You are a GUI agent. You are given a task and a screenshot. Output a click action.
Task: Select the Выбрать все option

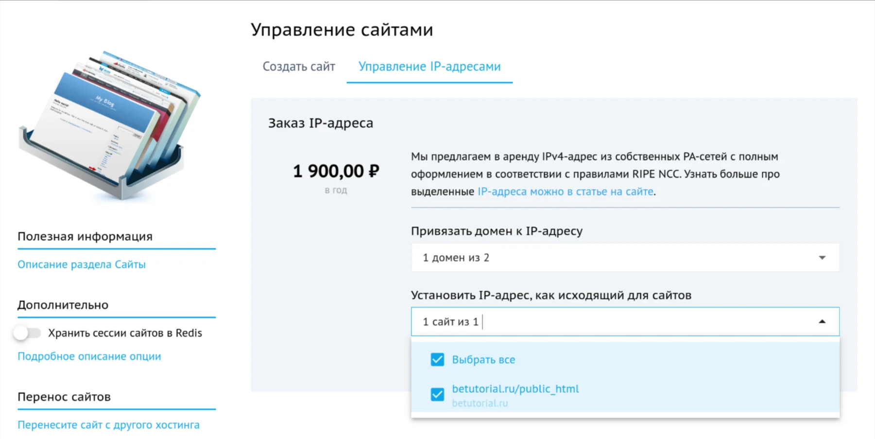[483, 360]
